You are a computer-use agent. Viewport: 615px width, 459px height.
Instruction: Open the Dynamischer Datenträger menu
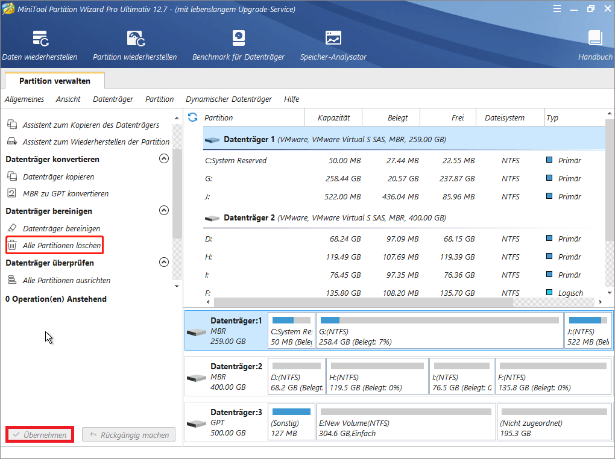229,99
